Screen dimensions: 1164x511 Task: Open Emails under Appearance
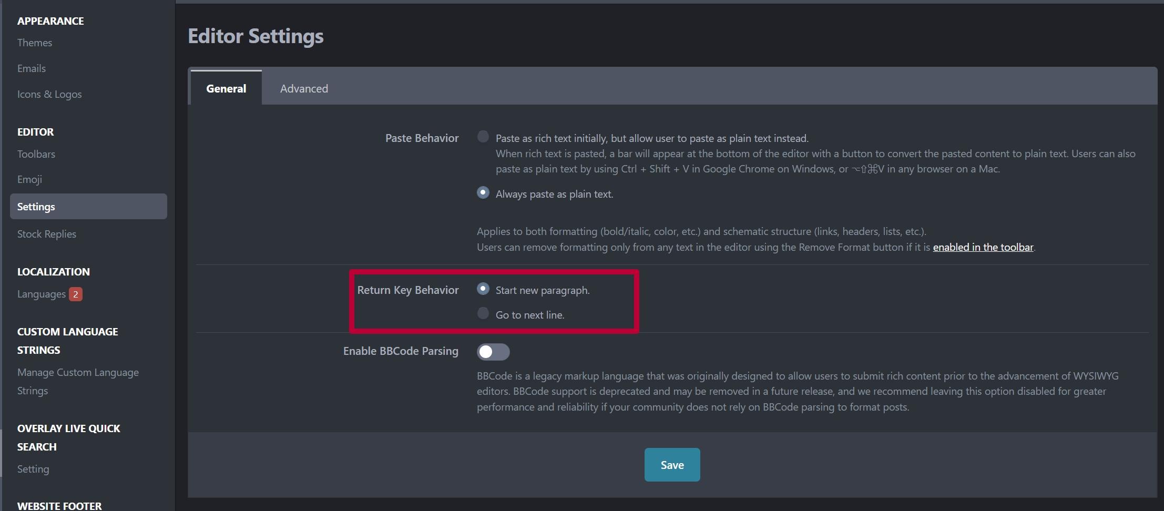[32, 68]
